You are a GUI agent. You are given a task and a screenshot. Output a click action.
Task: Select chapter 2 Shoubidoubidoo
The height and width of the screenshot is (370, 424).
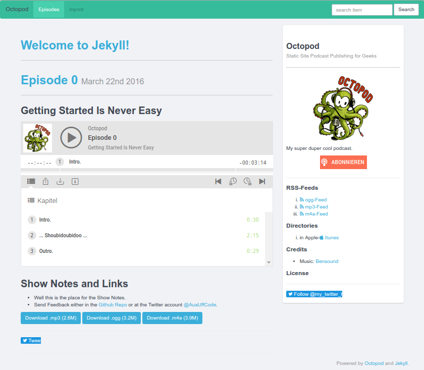point(143,235)
